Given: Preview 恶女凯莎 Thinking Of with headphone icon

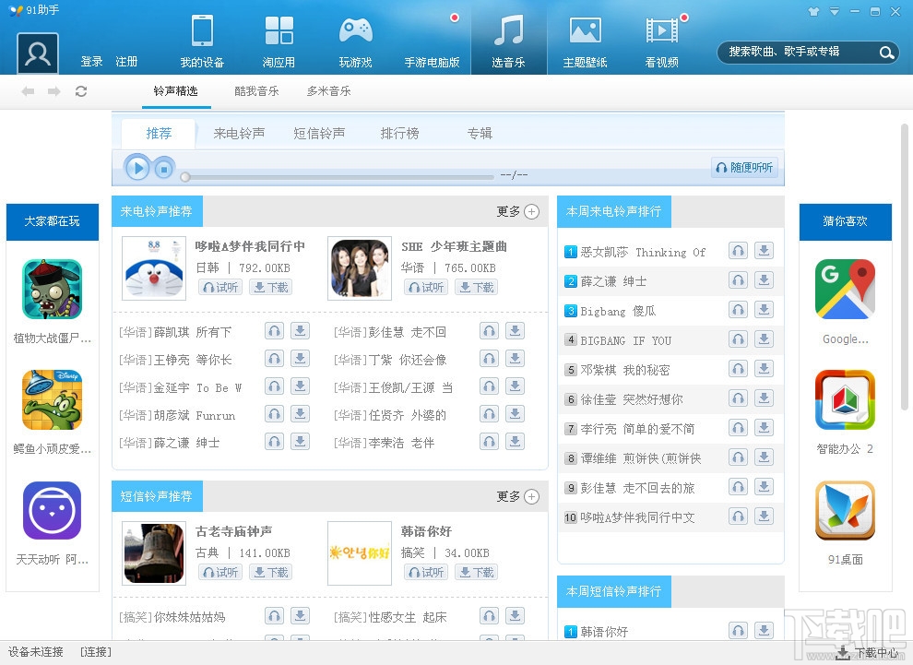Looking at the screenshot, I should click(739, 251).
